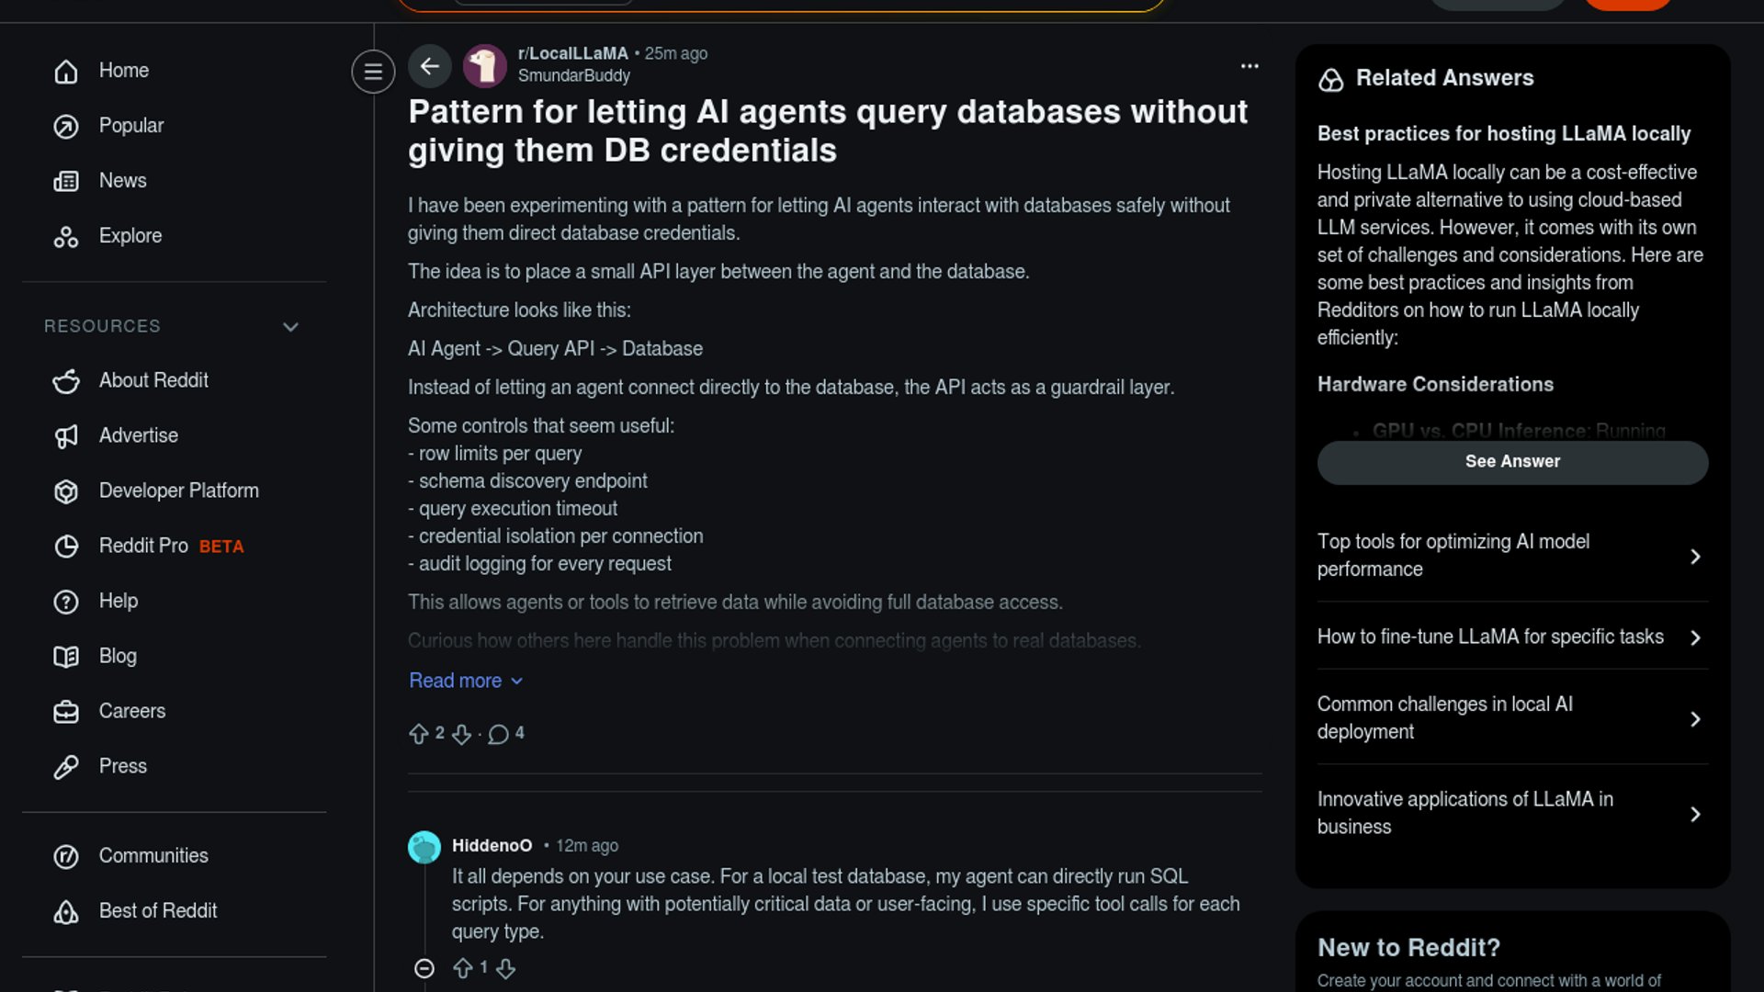Open Explore from the sidebar
The width and height of the screenshot is (1764, 992).
point(130,236)
